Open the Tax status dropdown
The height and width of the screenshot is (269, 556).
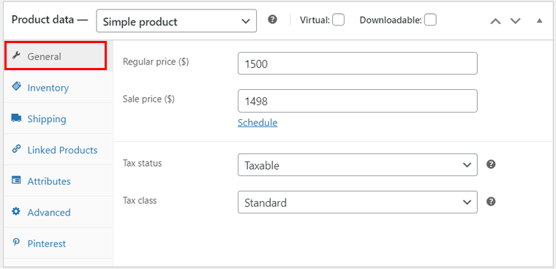click(358, 164)
